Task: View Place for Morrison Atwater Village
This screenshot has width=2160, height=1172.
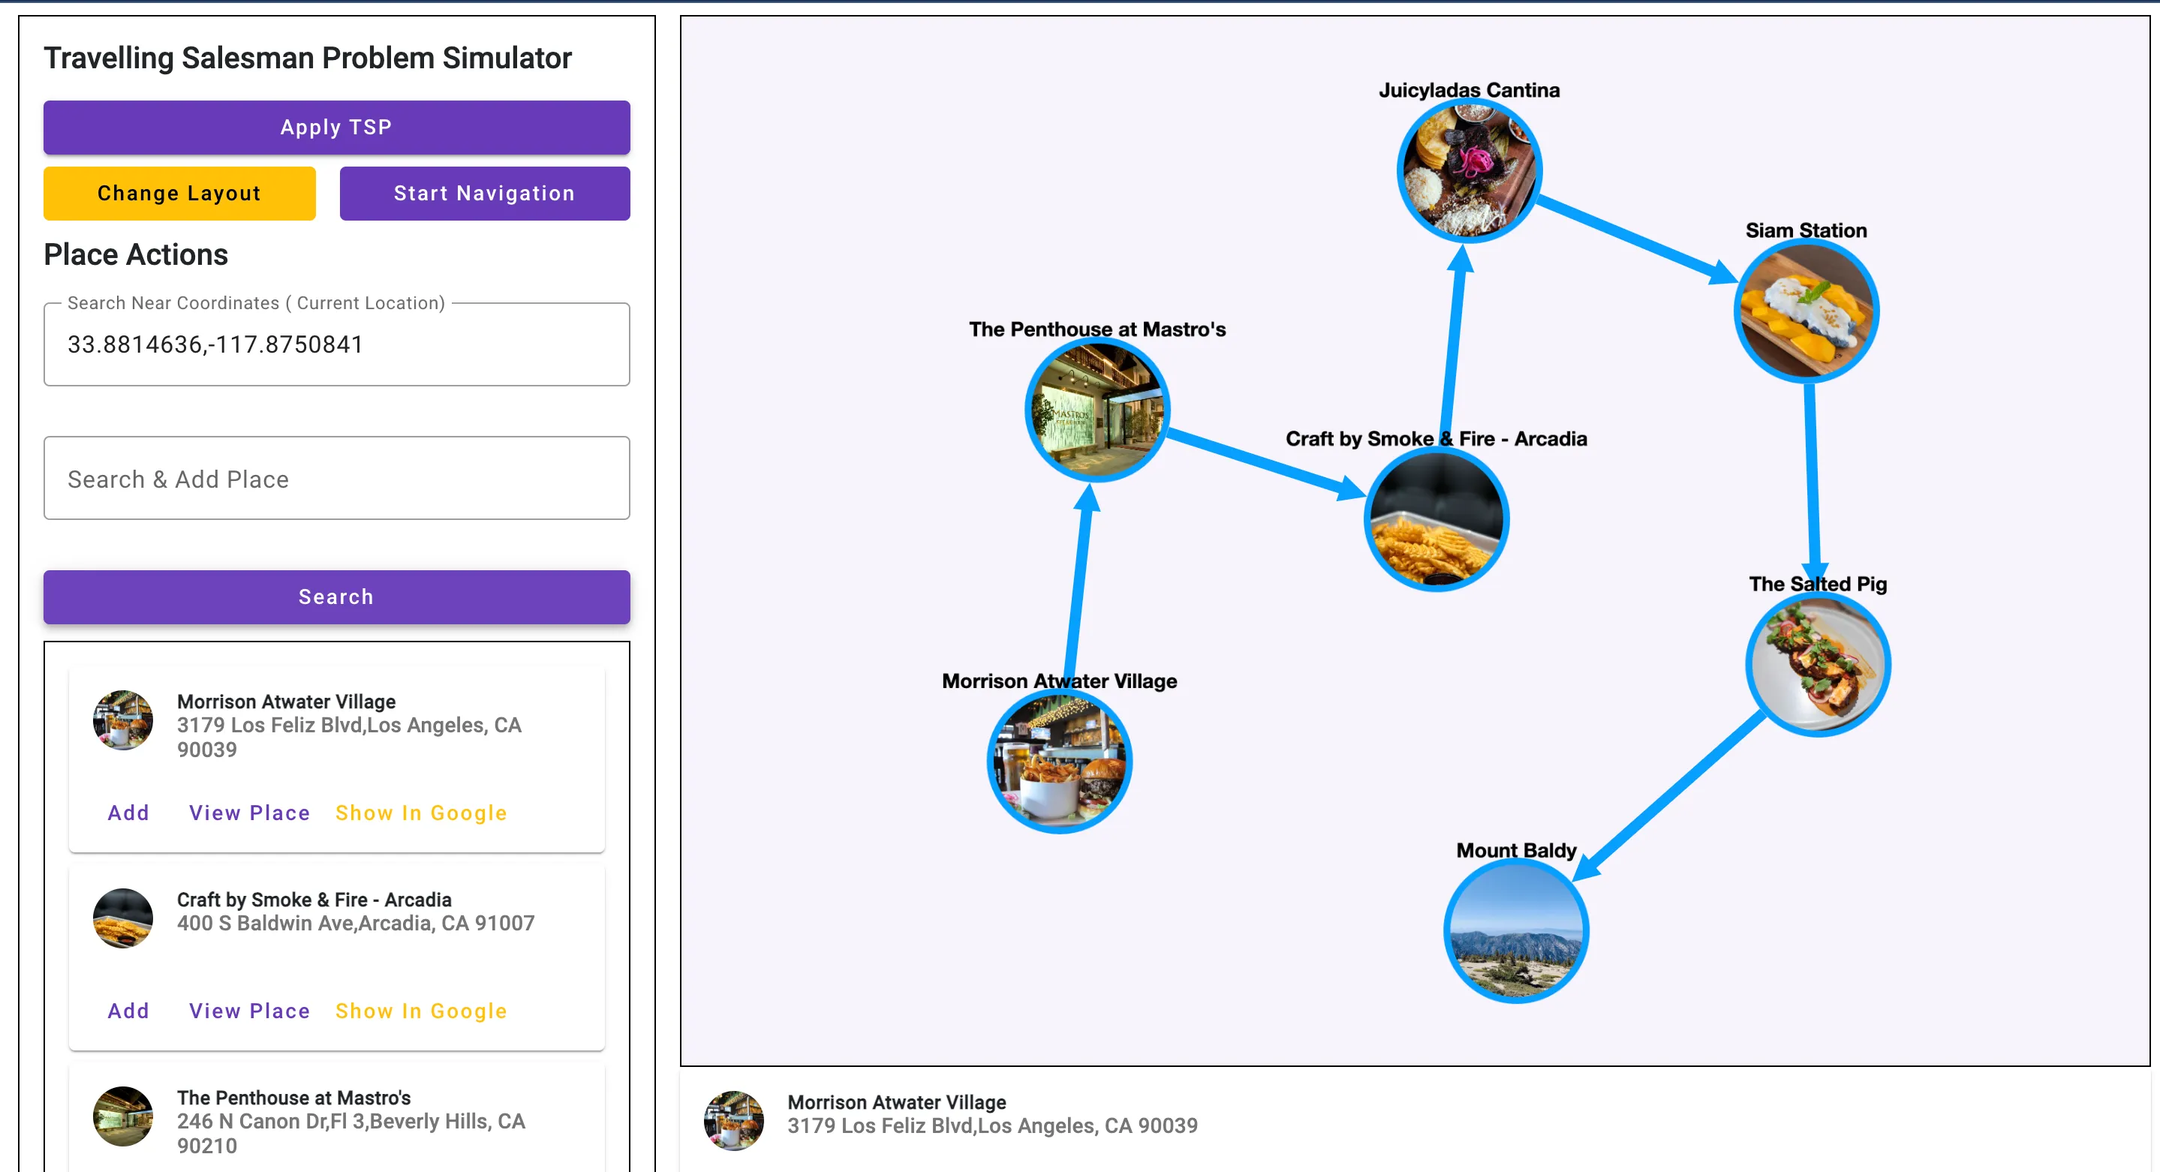Action: [249, 813]
